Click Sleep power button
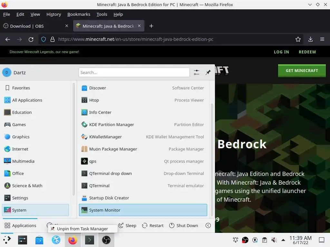Screen dimensions: 330x247 127,225
